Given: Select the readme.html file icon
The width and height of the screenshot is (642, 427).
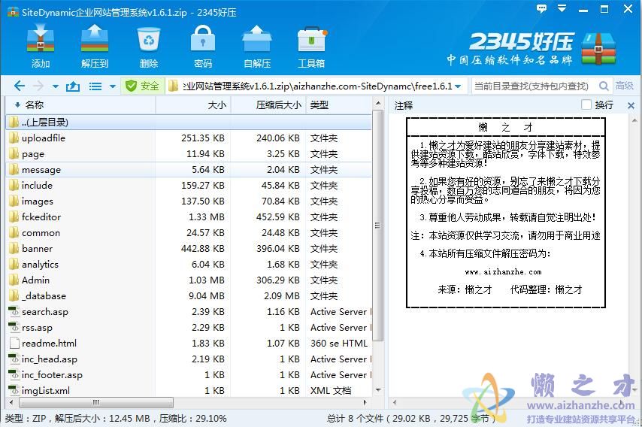Looking at the screenshot, I should point(14,343).
